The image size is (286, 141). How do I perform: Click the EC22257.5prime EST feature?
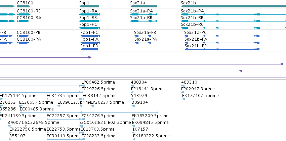[64, 119]
